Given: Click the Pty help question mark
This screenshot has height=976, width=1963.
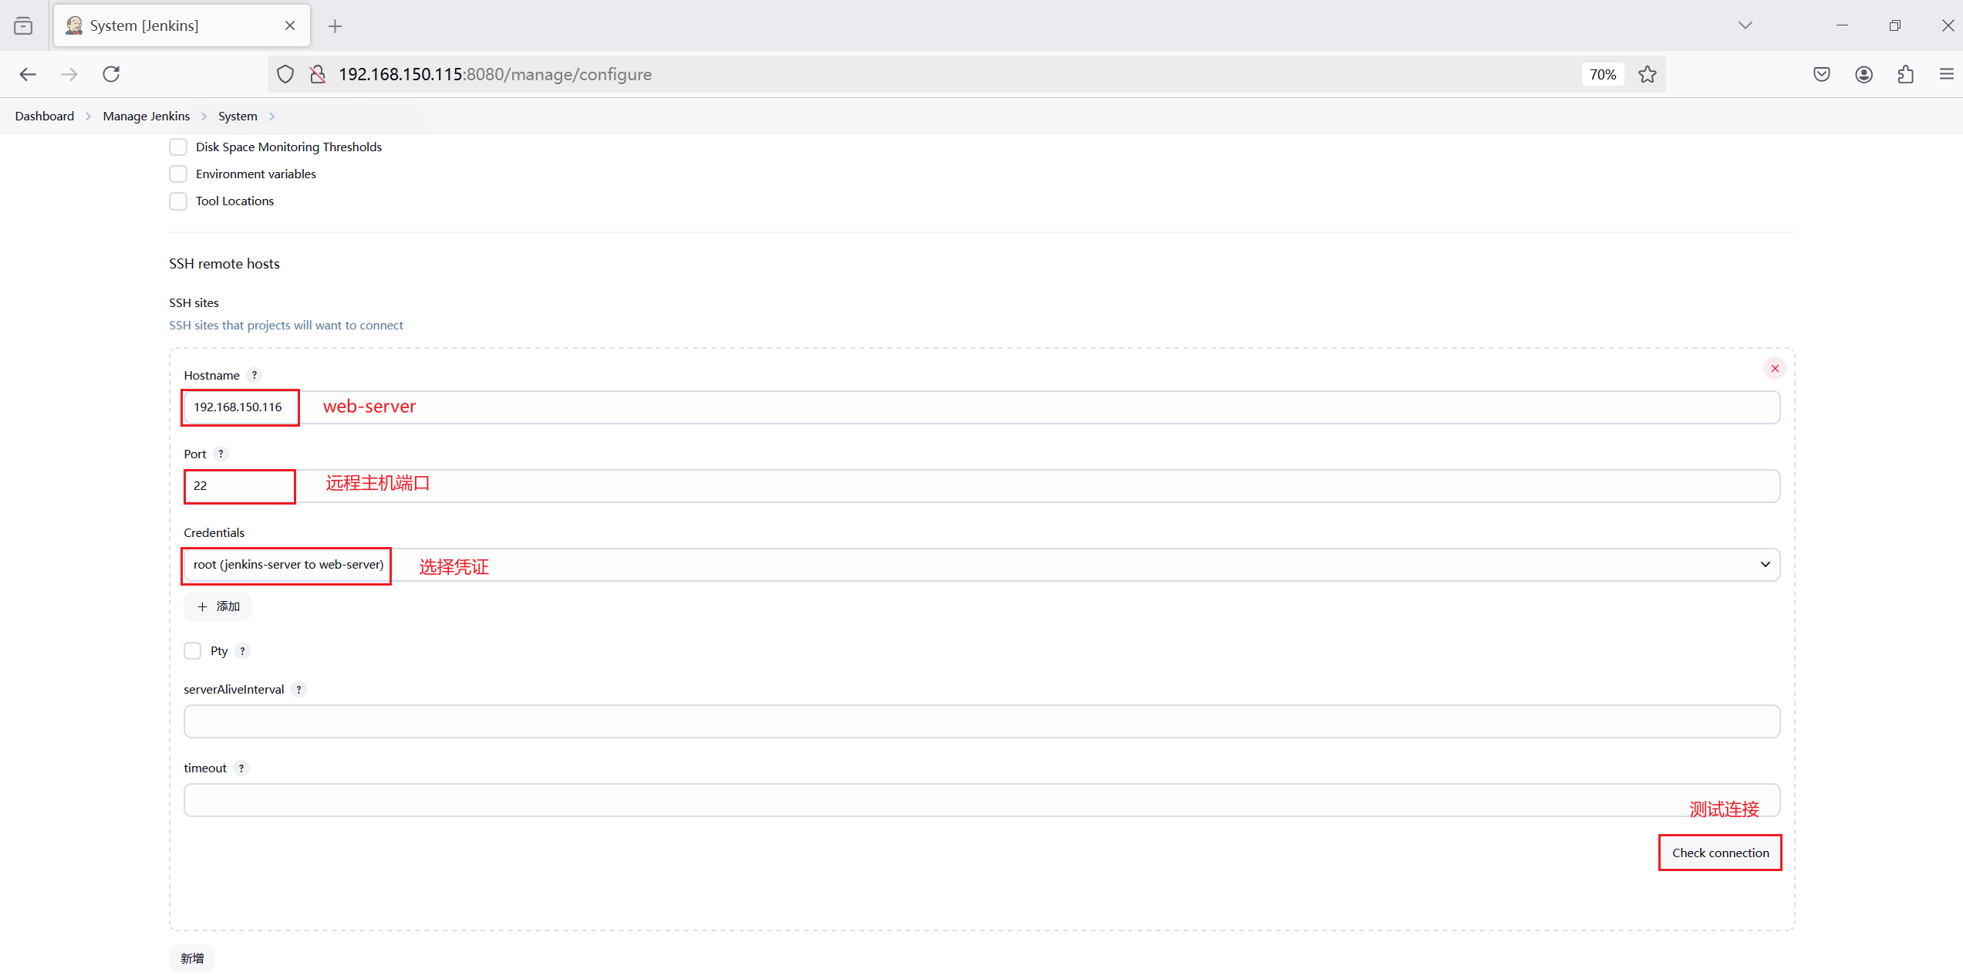Looking at the screenshot, I should pyautogui.click(x=242, y=650).
